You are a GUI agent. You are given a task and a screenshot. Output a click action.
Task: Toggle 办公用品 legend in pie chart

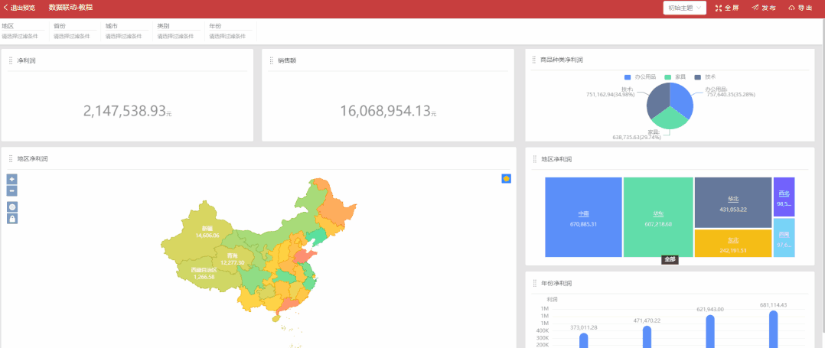640,77
